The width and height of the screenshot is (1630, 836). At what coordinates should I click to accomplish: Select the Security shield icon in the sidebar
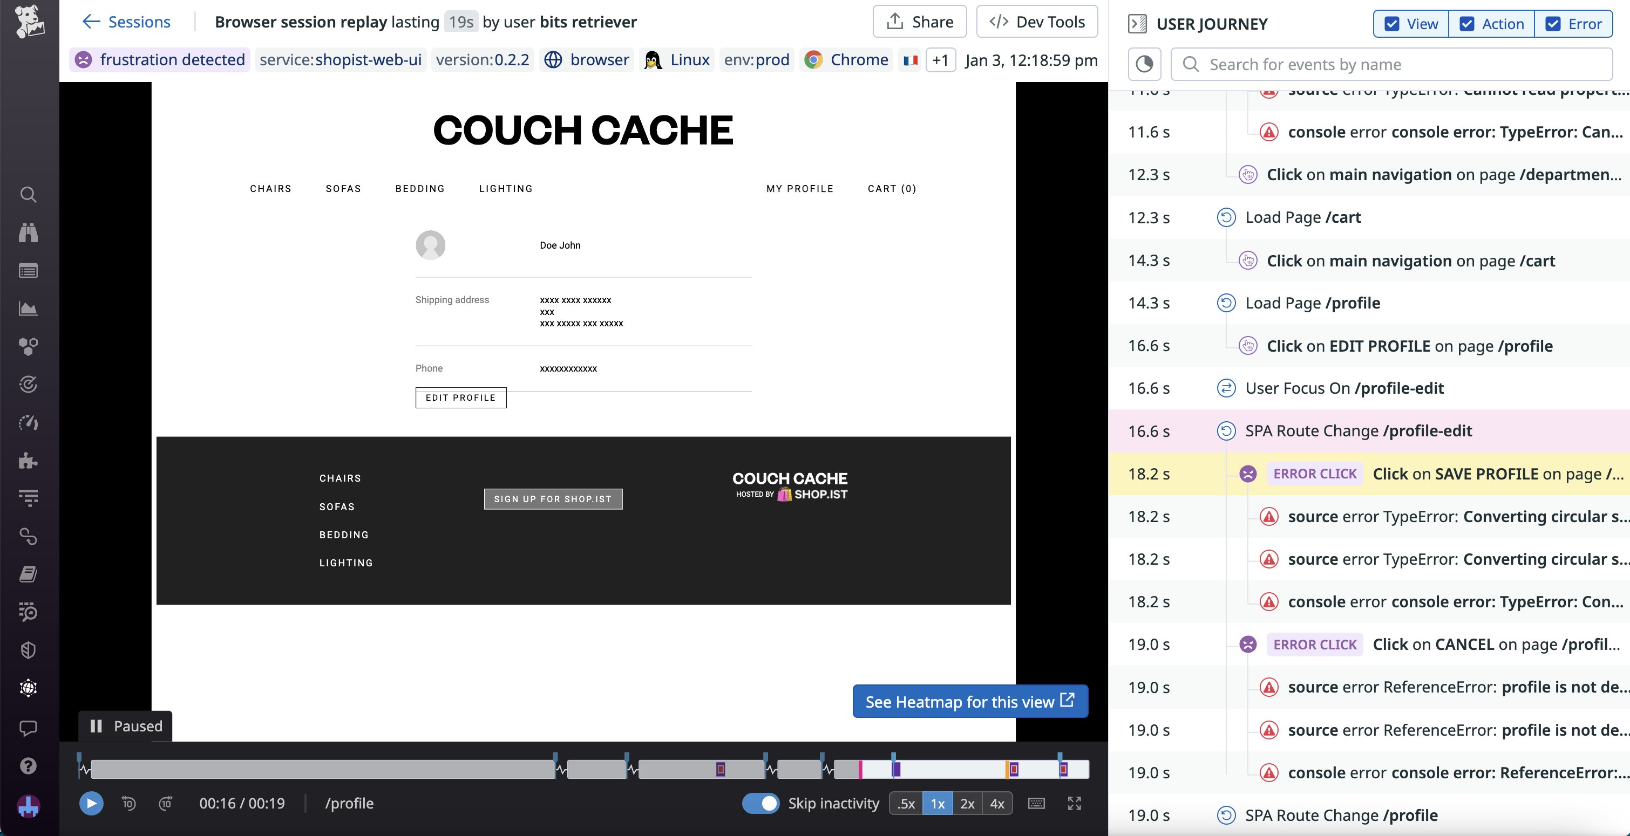tap(29, 650)
